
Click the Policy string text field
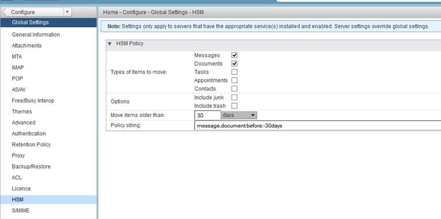click(317, 126)
